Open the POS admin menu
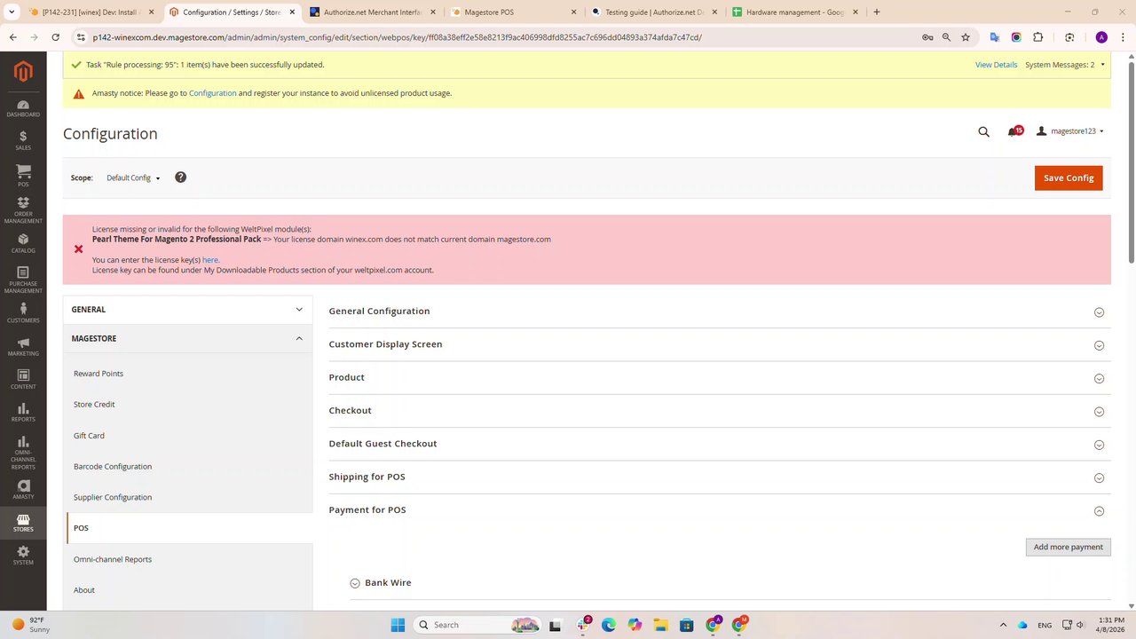 tap(23, 175)
